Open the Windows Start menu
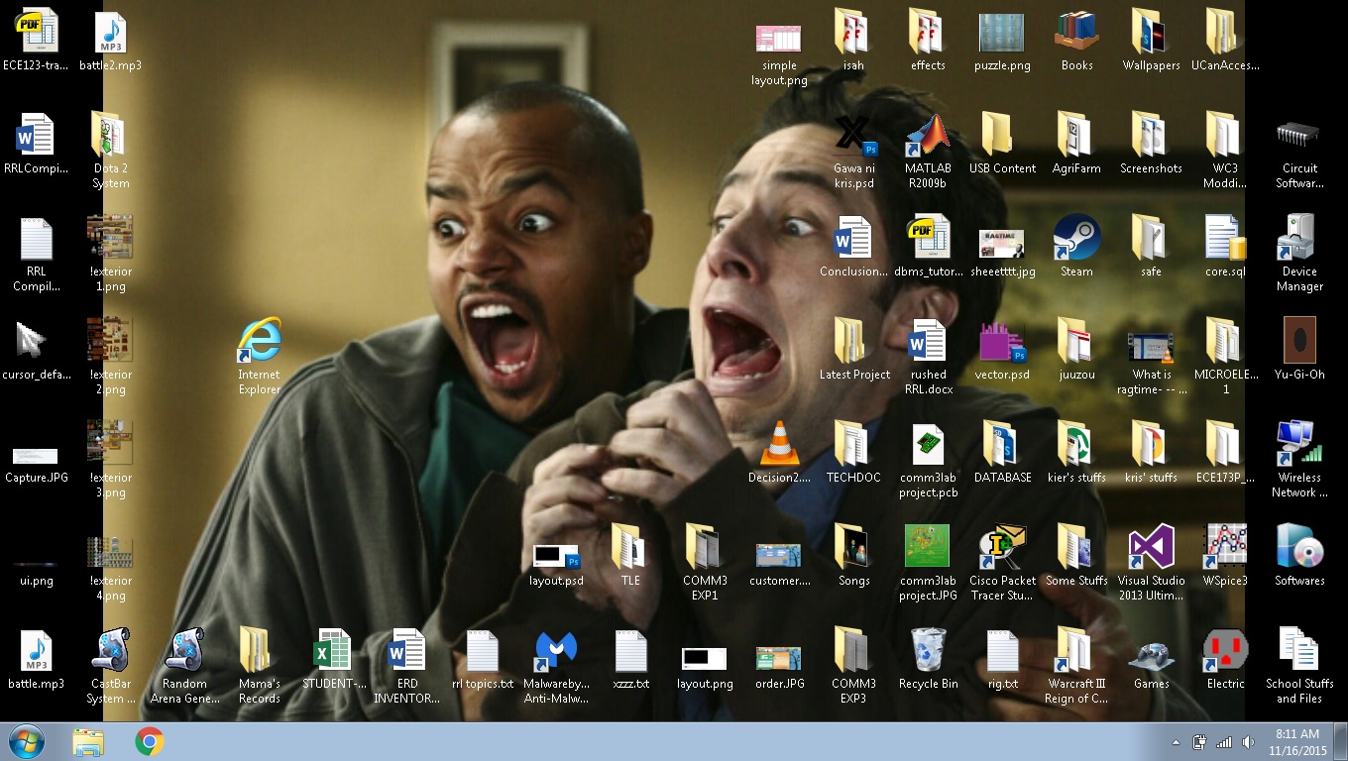Viewport: 1348px width, 761px height. pos(27,741)
